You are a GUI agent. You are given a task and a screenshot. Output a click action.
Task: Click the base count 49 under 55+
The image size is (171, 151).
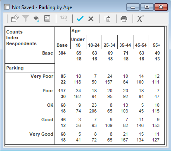coord(157,53)
